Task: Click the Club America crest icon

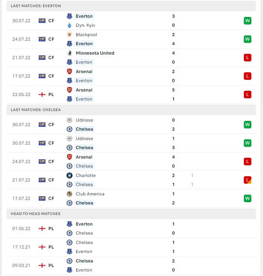Action: [x=70, y=194]
